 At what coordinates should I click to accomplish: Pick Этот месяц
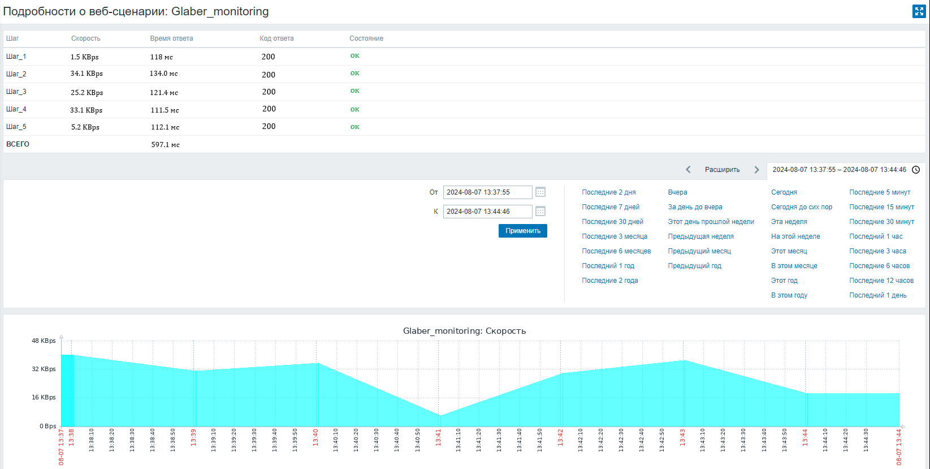[x=789, y=251]
